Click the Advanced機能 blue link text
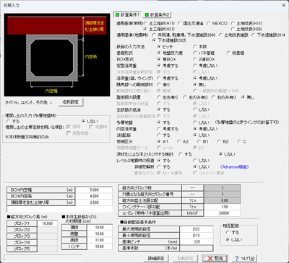 click(x=234, y=167)
